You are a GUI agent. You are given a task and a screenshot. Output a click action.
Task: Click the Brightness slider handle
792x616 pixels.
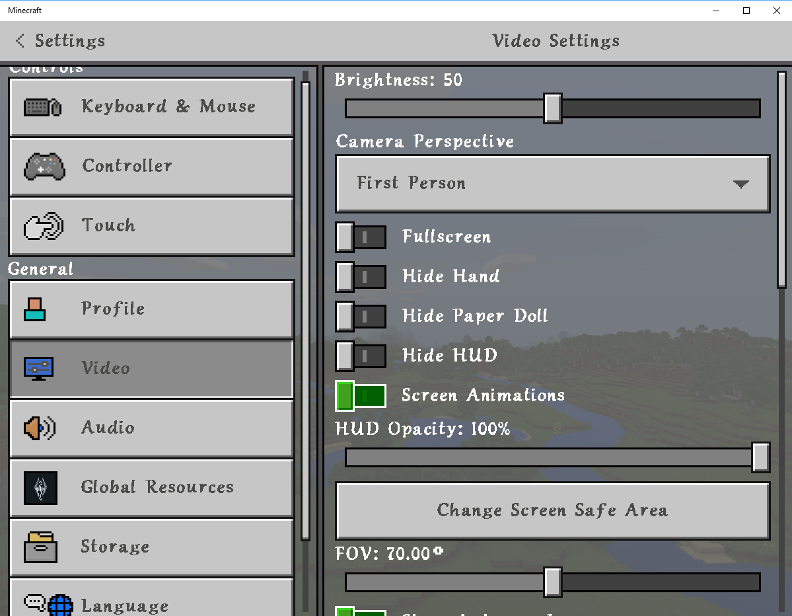[552, 108]
